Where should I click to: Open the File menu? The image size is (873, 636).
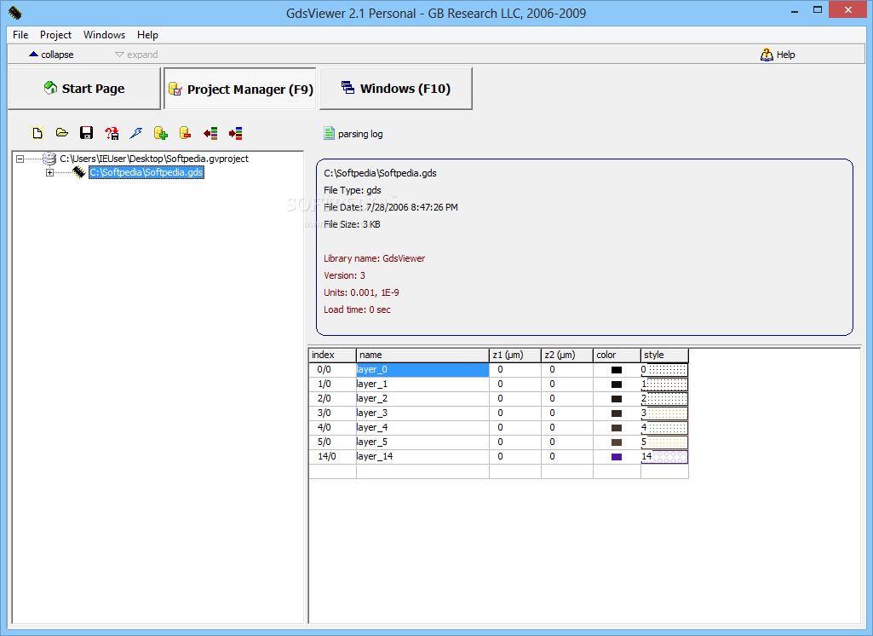(20, 35)
